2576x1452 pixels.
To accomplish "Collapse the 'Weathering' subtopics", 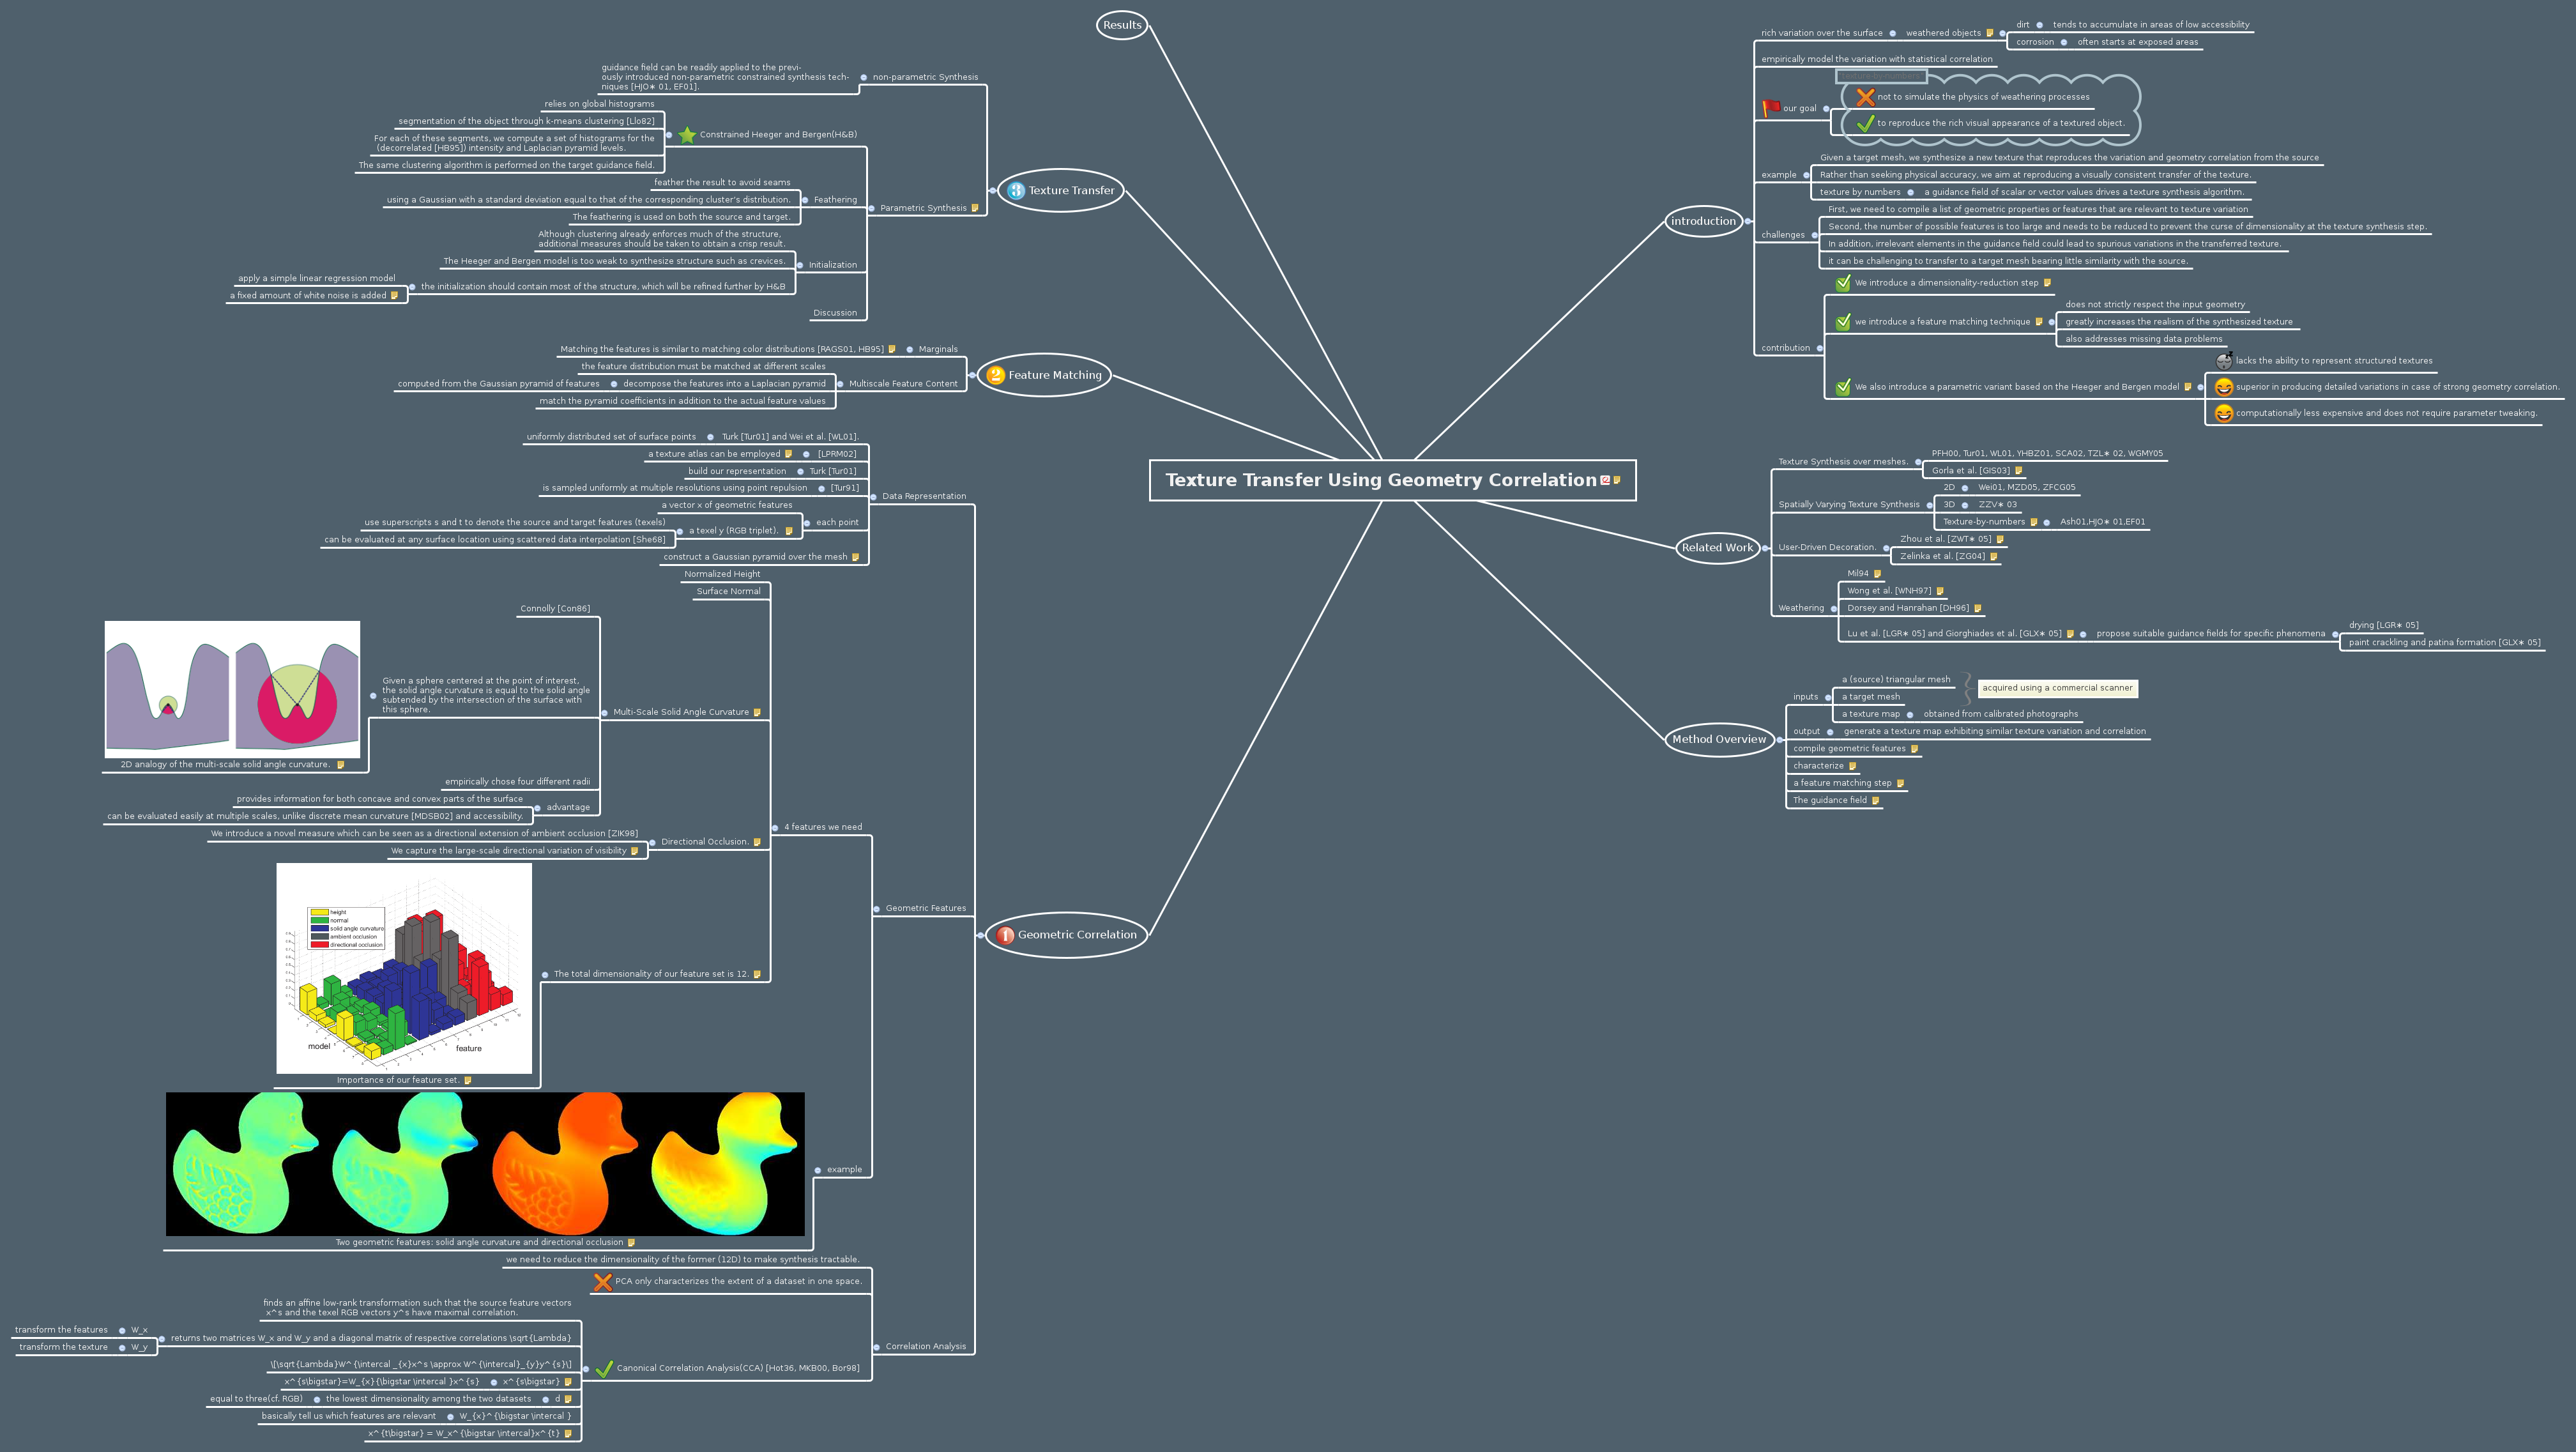I will click(1833, 608).
